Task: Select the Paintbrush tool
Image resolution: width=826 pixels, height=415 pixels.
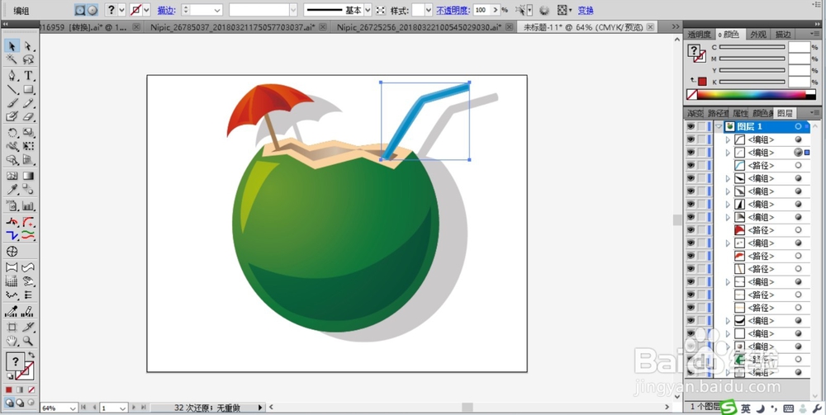Action: tap(12, 103)
